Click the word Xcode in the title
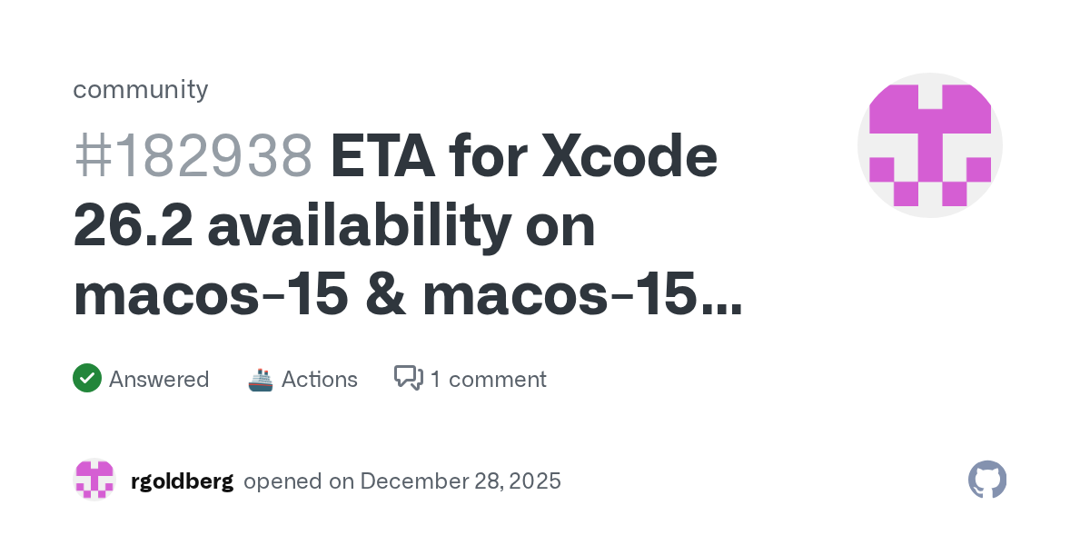1090x545 pixels. 629,157
